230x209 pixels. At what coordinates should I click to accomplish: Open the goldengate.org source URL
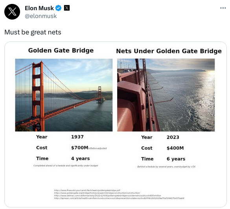pyautogui.click(x=97, y=193)
